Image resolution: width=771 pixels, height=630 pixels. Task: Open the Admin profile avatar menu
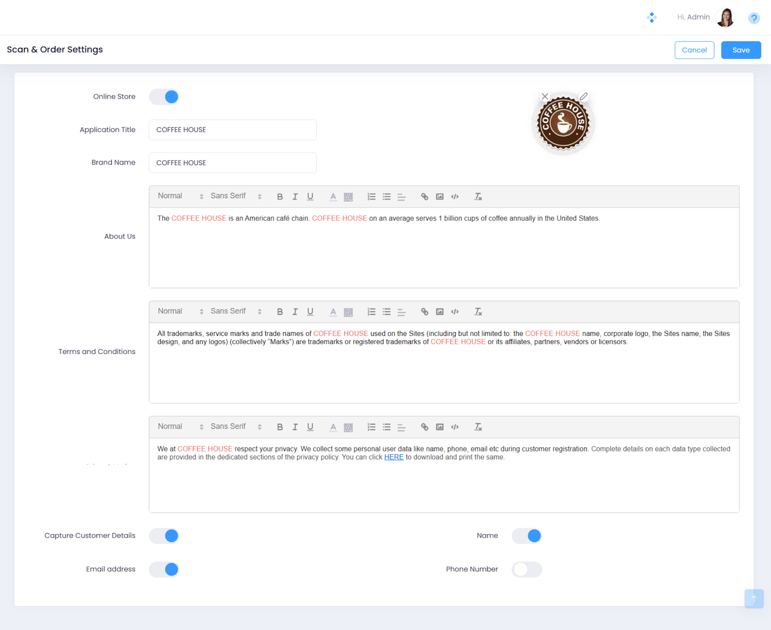click(725, 18)
